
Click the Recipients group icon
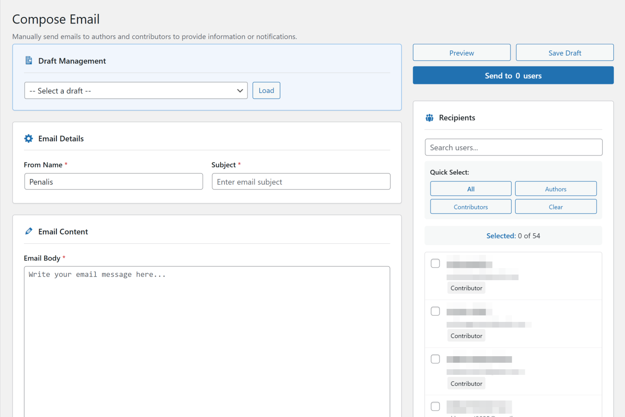429,118
